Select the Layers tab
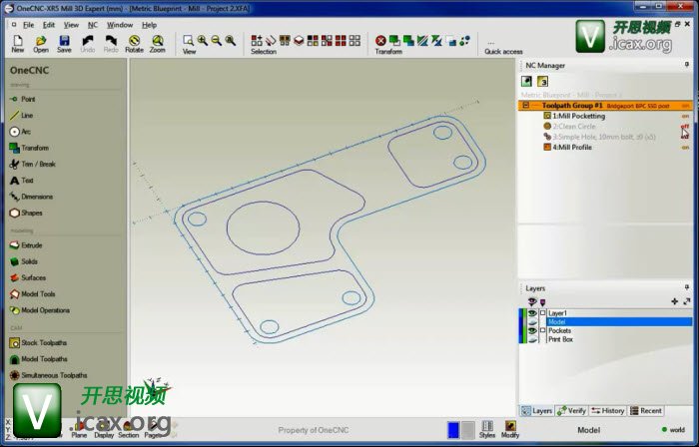The image size is (699, 447). (x=537, y=410)
